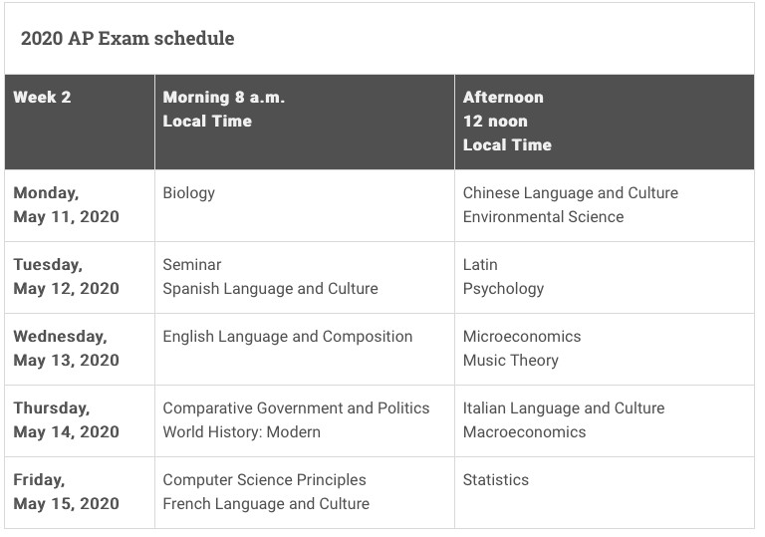765x537 pixels.
Task: Select Comparative Government and Politics
Action: [296, 408]
